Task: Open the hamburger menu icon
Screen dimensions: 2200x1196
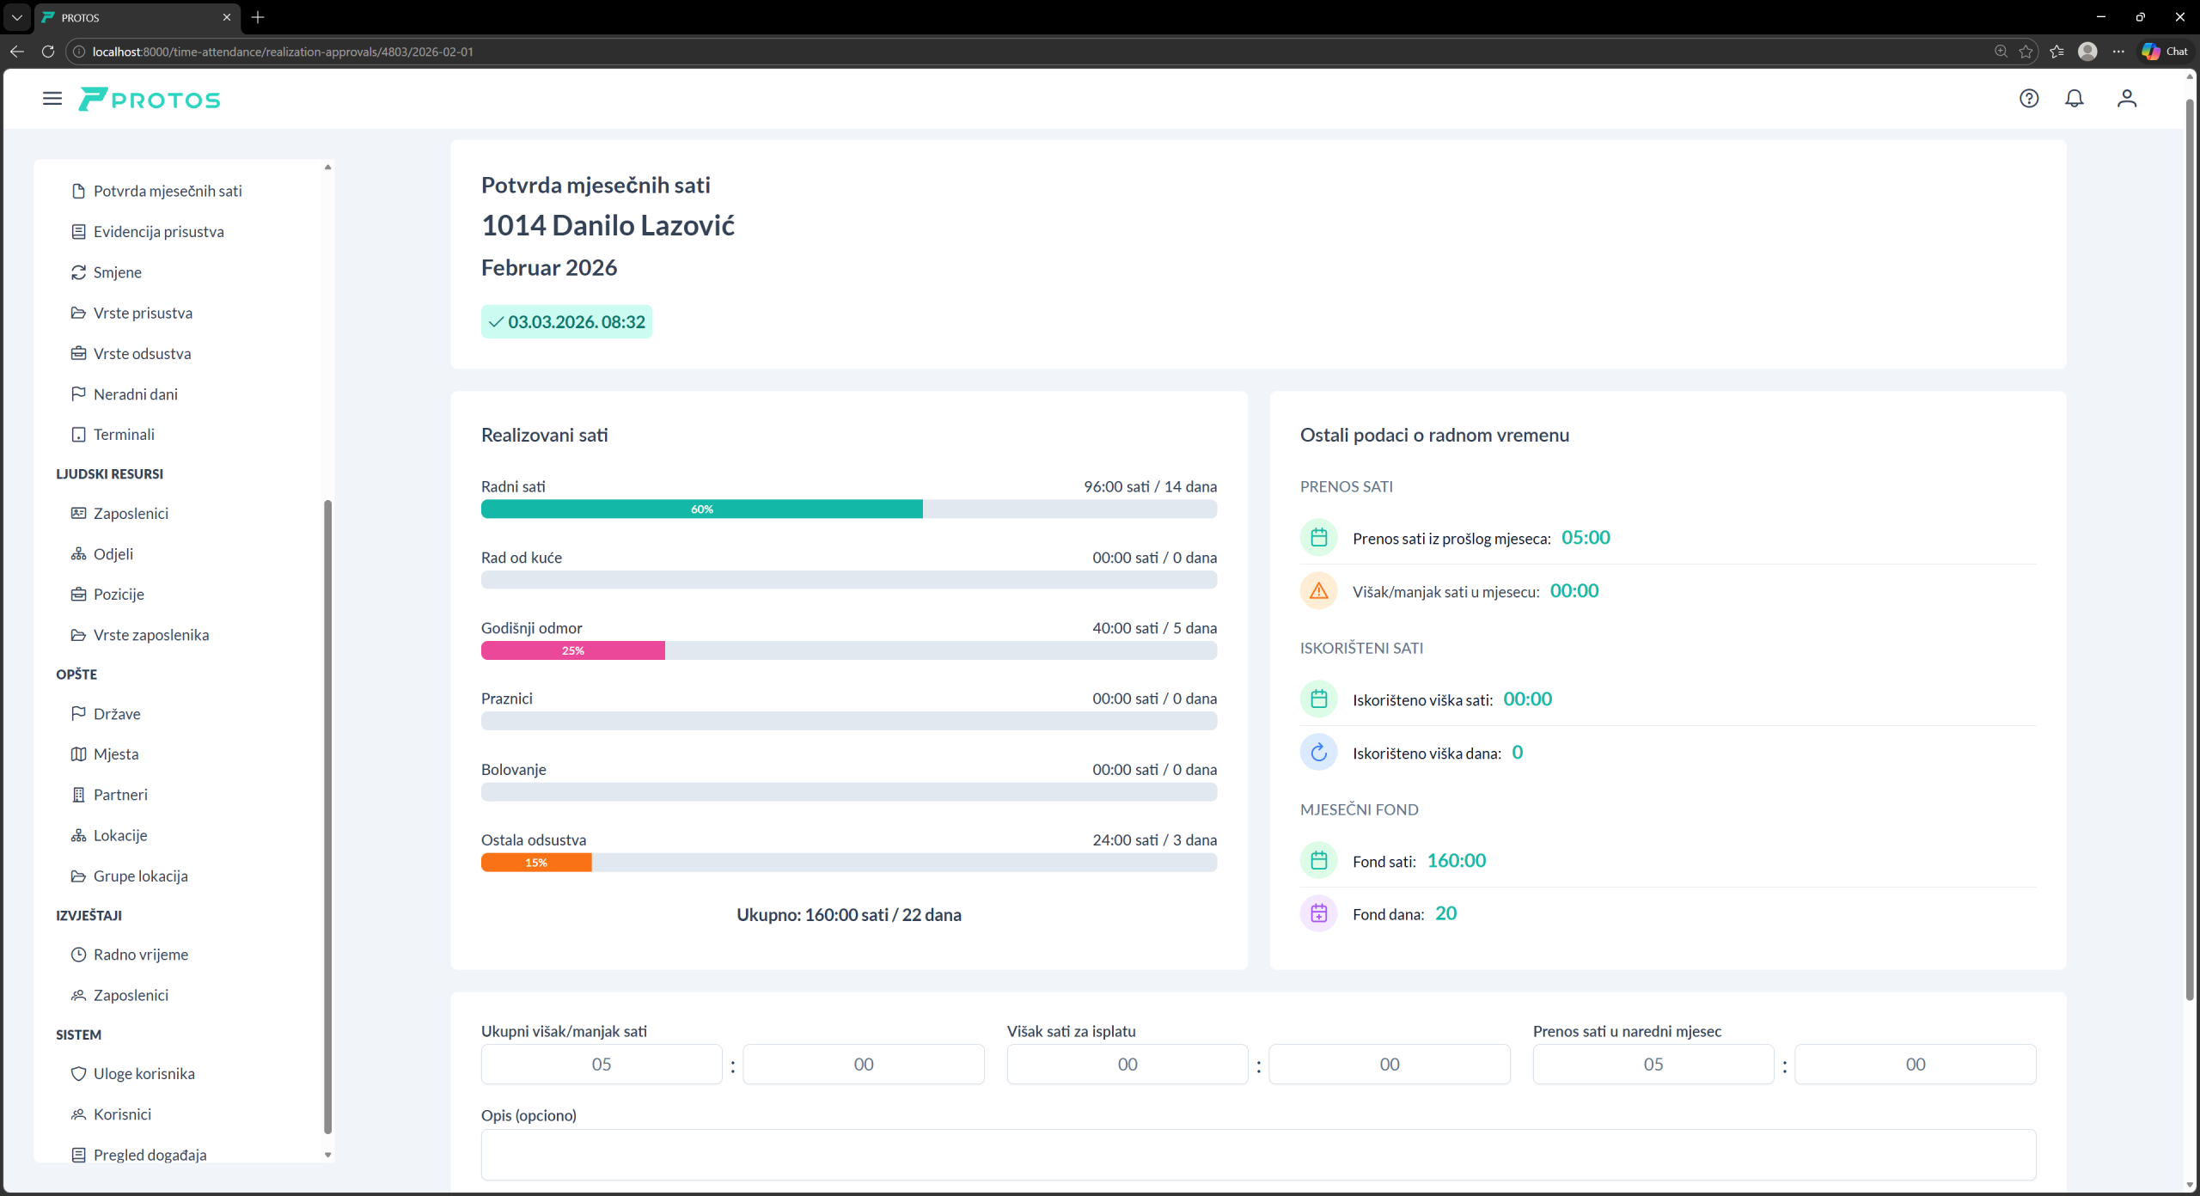Action: pyautogui.click(x=52, y=99)
